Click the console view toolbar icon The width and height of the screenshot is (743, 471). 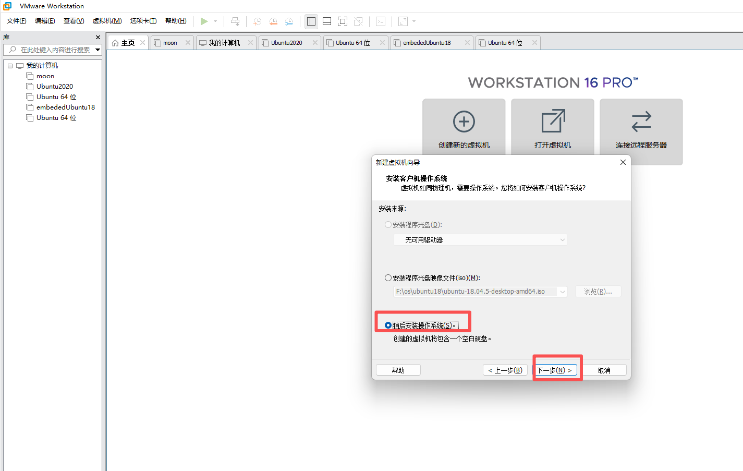[x=381, y=21]
